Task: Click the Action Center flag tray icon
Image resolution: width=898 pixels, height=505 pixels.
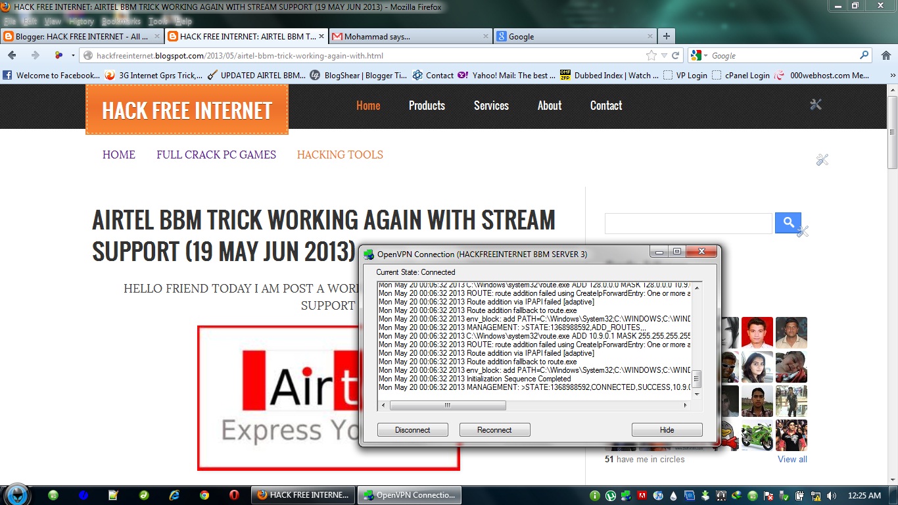Action: coord(768,496)
